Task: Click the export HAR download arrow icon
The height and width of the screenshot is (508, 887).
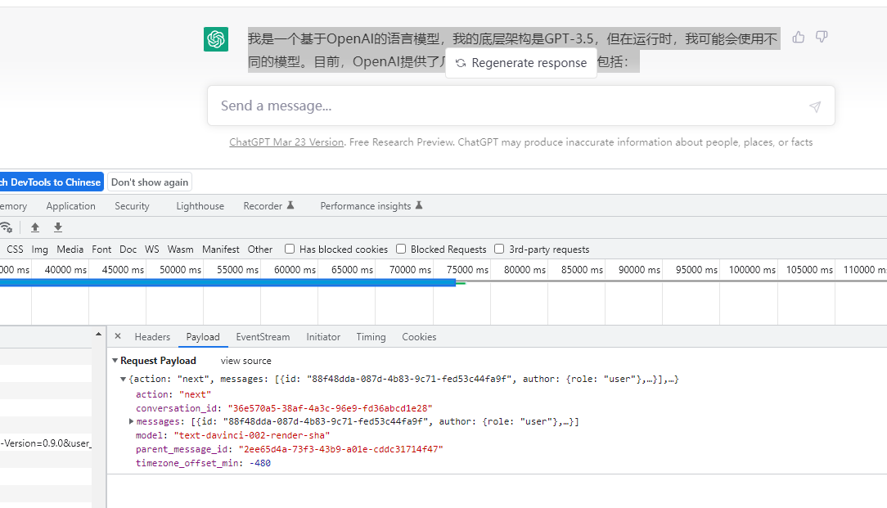Action: pos(58,227)
